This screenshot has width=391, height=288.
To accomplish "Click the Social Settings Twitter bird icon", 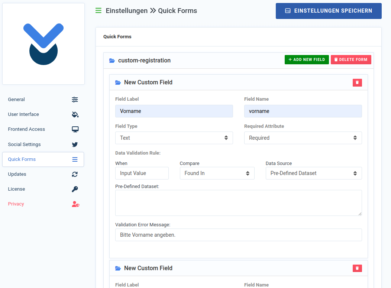I will click(x=75, y=145).
